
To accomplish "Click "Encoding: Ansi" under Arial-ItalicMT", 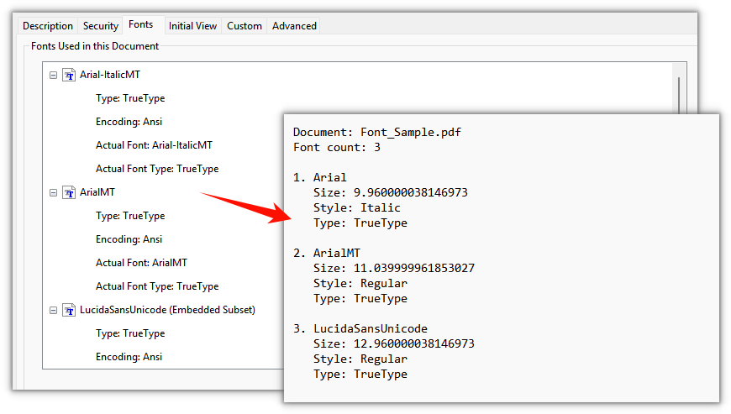I will click(x=129, y=122).
